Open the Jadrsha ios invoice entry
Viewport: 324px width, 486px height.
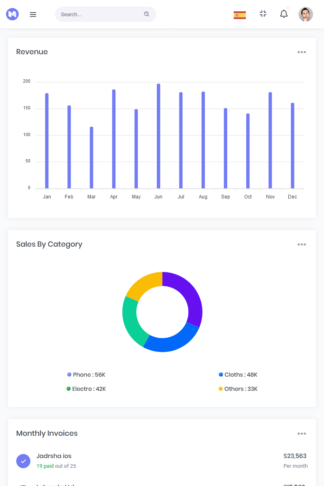pos(54,456)
